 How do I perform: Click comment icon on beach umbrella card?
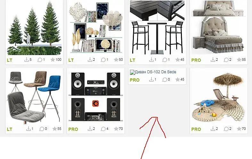(226, 129)
